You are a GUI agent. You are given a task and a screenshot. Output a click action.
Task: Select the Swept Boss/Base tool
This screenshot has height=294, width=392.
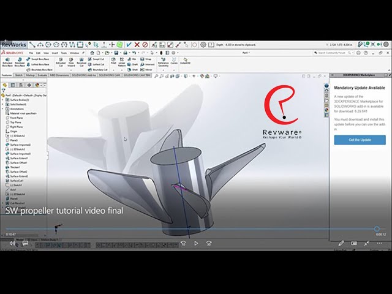38,59
